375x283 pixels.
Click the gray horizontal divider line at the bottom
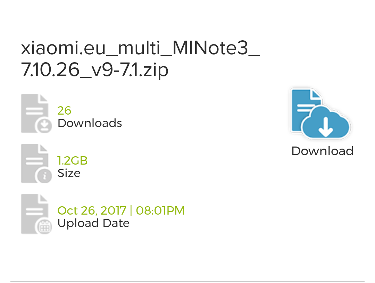click(187, 282)
